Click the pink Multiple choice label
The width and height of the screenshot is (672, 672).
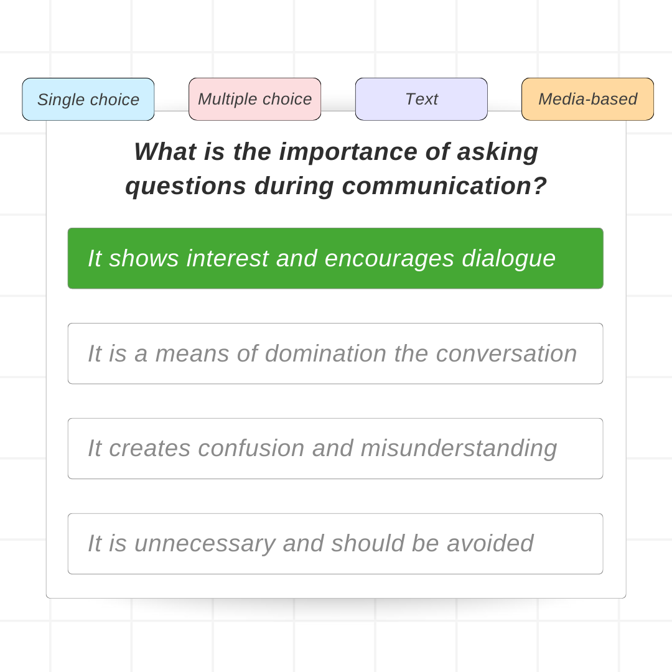click(255, 100)
